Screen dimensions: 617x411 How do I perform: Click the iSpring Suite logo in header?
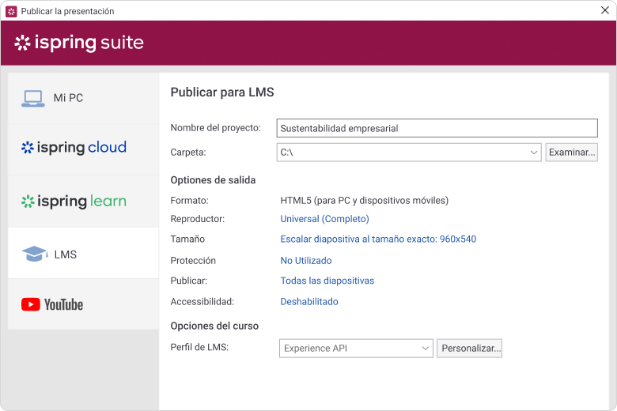(79, 43)
